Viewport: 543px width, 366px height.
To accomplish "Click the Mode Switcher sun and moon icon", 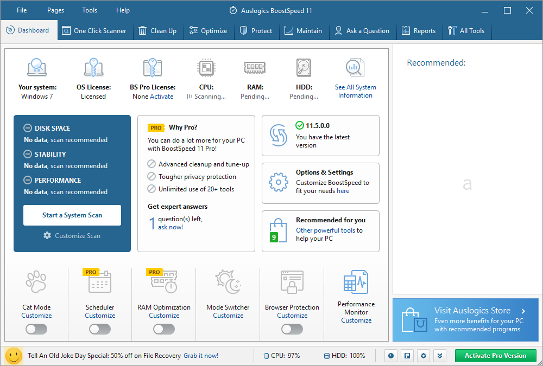I will coord(228,282).
